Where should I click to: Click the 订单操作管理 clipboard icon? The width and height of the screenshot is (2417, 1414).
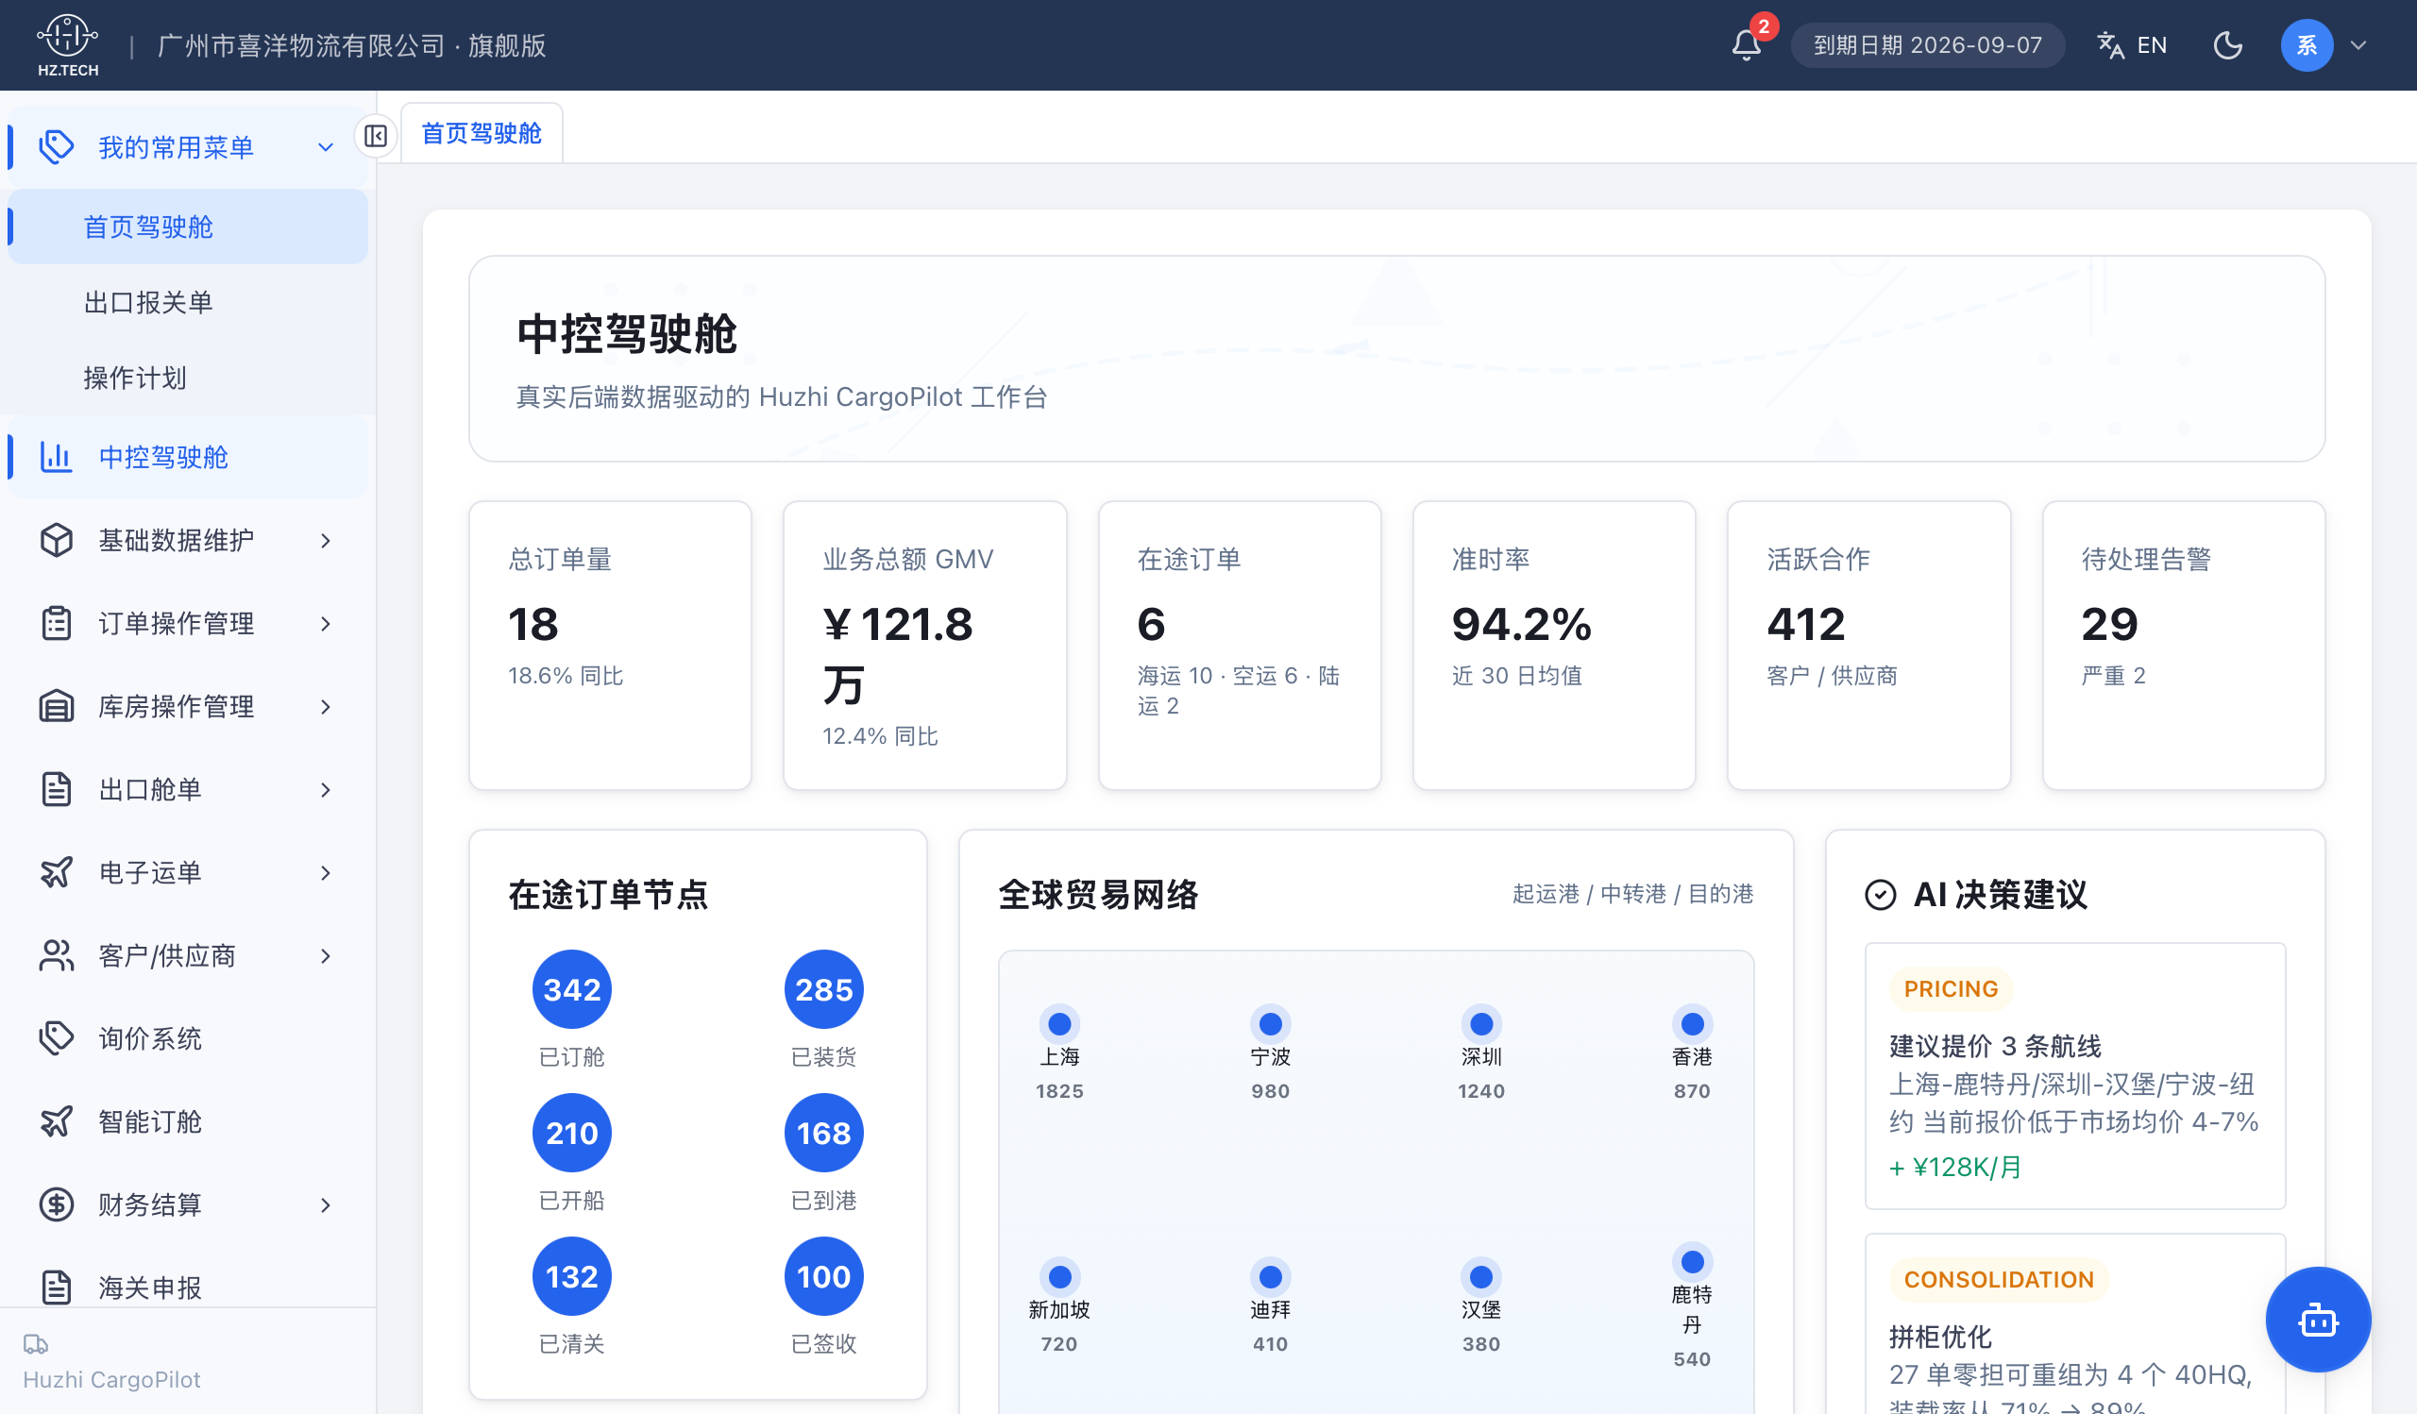56,623
